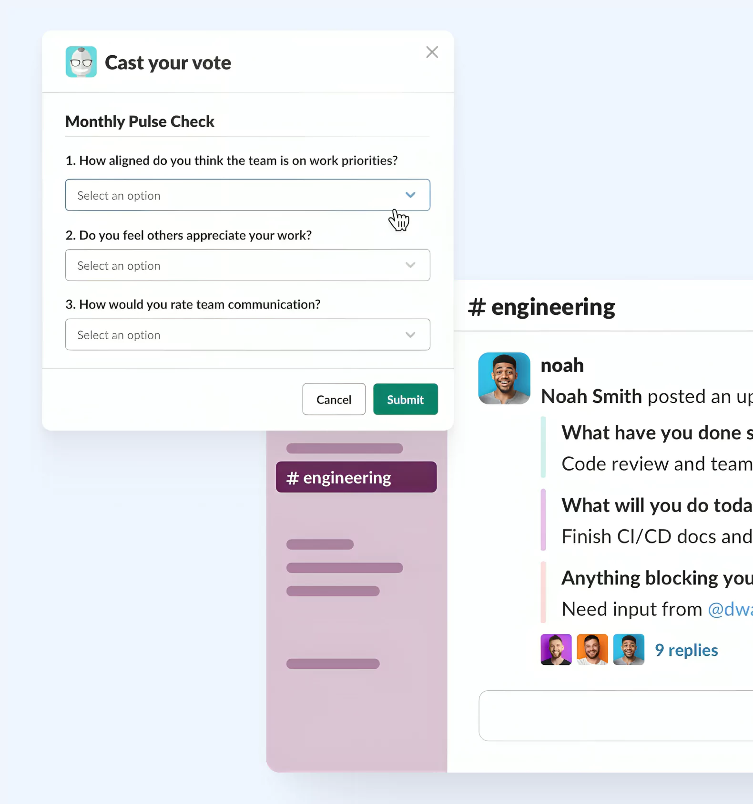Click the @dw mention link
The width and height of the screenshot is (753, 804).
(730, 609)
